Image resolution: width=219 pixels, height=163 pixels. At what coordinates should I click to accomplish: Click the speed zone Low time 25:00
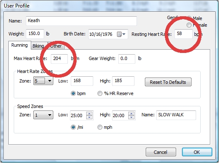[x=77, y=115]
